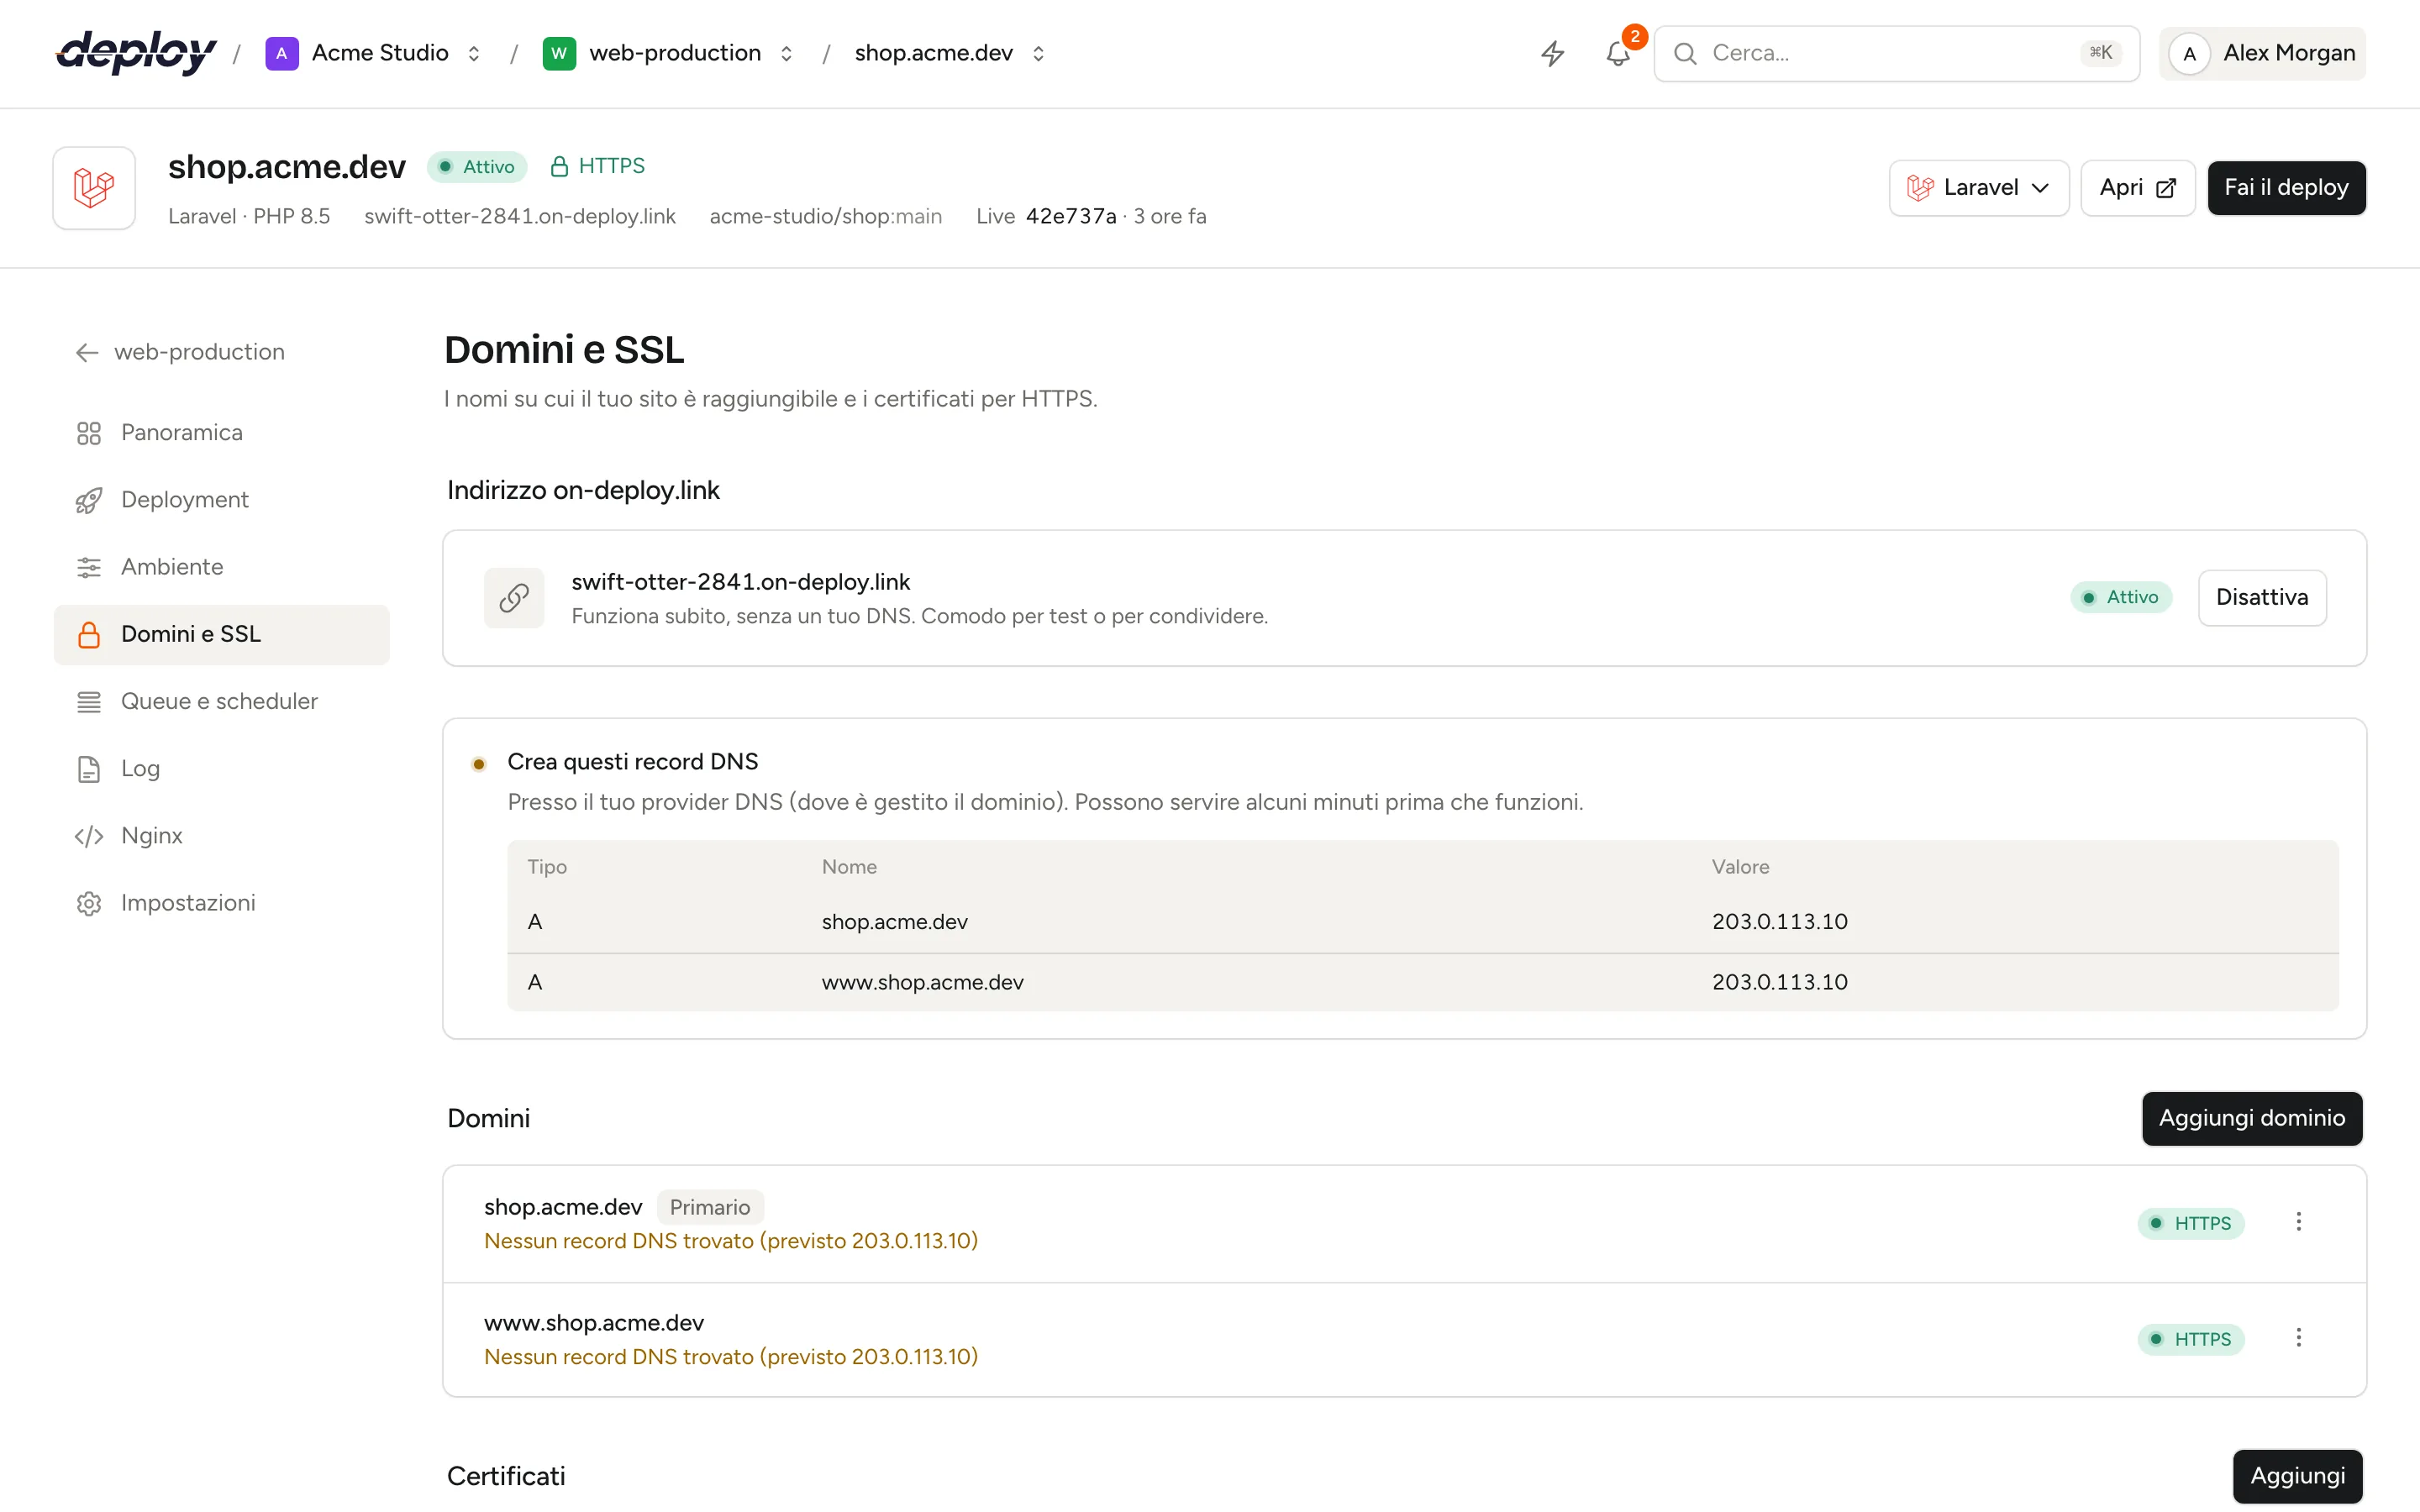This screenshot has height=1512, width=2420.
Task: Click Disattiva for on-deploy.link address
Action: [x=2262, y=598]
